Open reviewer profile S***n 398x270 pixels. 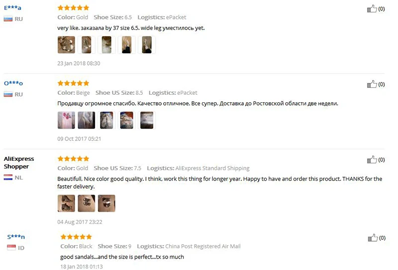16,237
